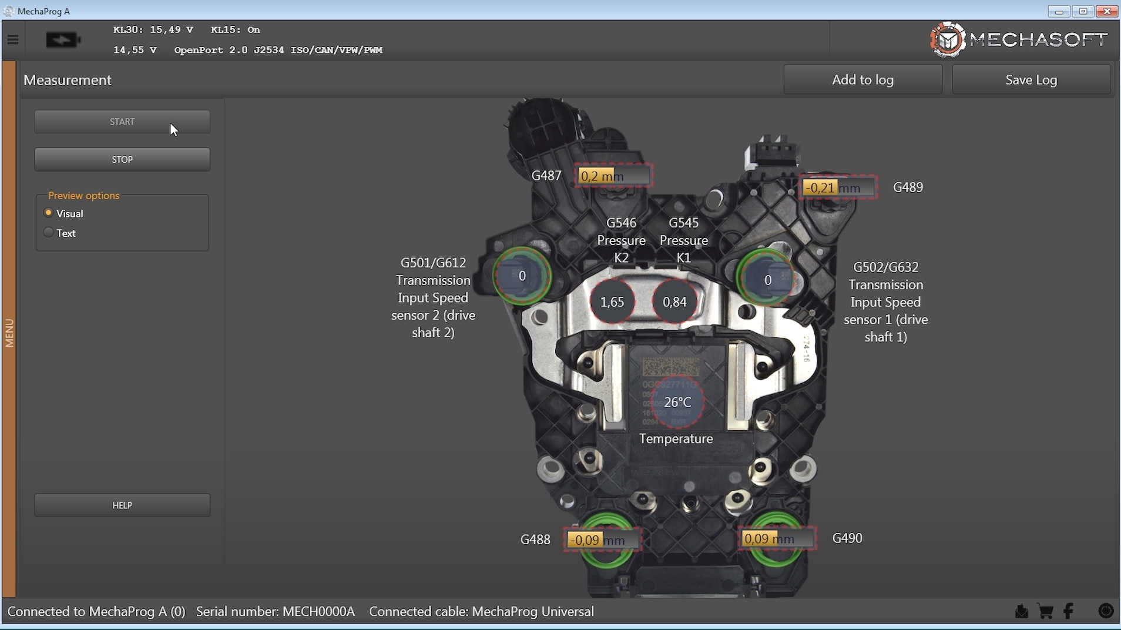Viewport: 1121px width, 630px height.
Task: Click G501/G612 Transmission Input Speed sensor 2 text
Action: (434, 298)
